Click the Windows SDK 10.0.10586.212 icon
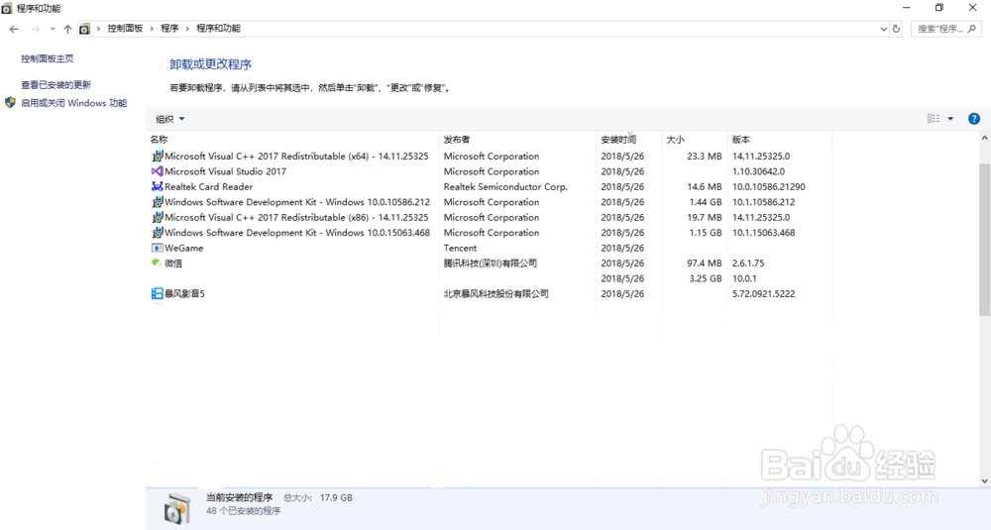This screenshot has width=991, height=530. point(158,201)
